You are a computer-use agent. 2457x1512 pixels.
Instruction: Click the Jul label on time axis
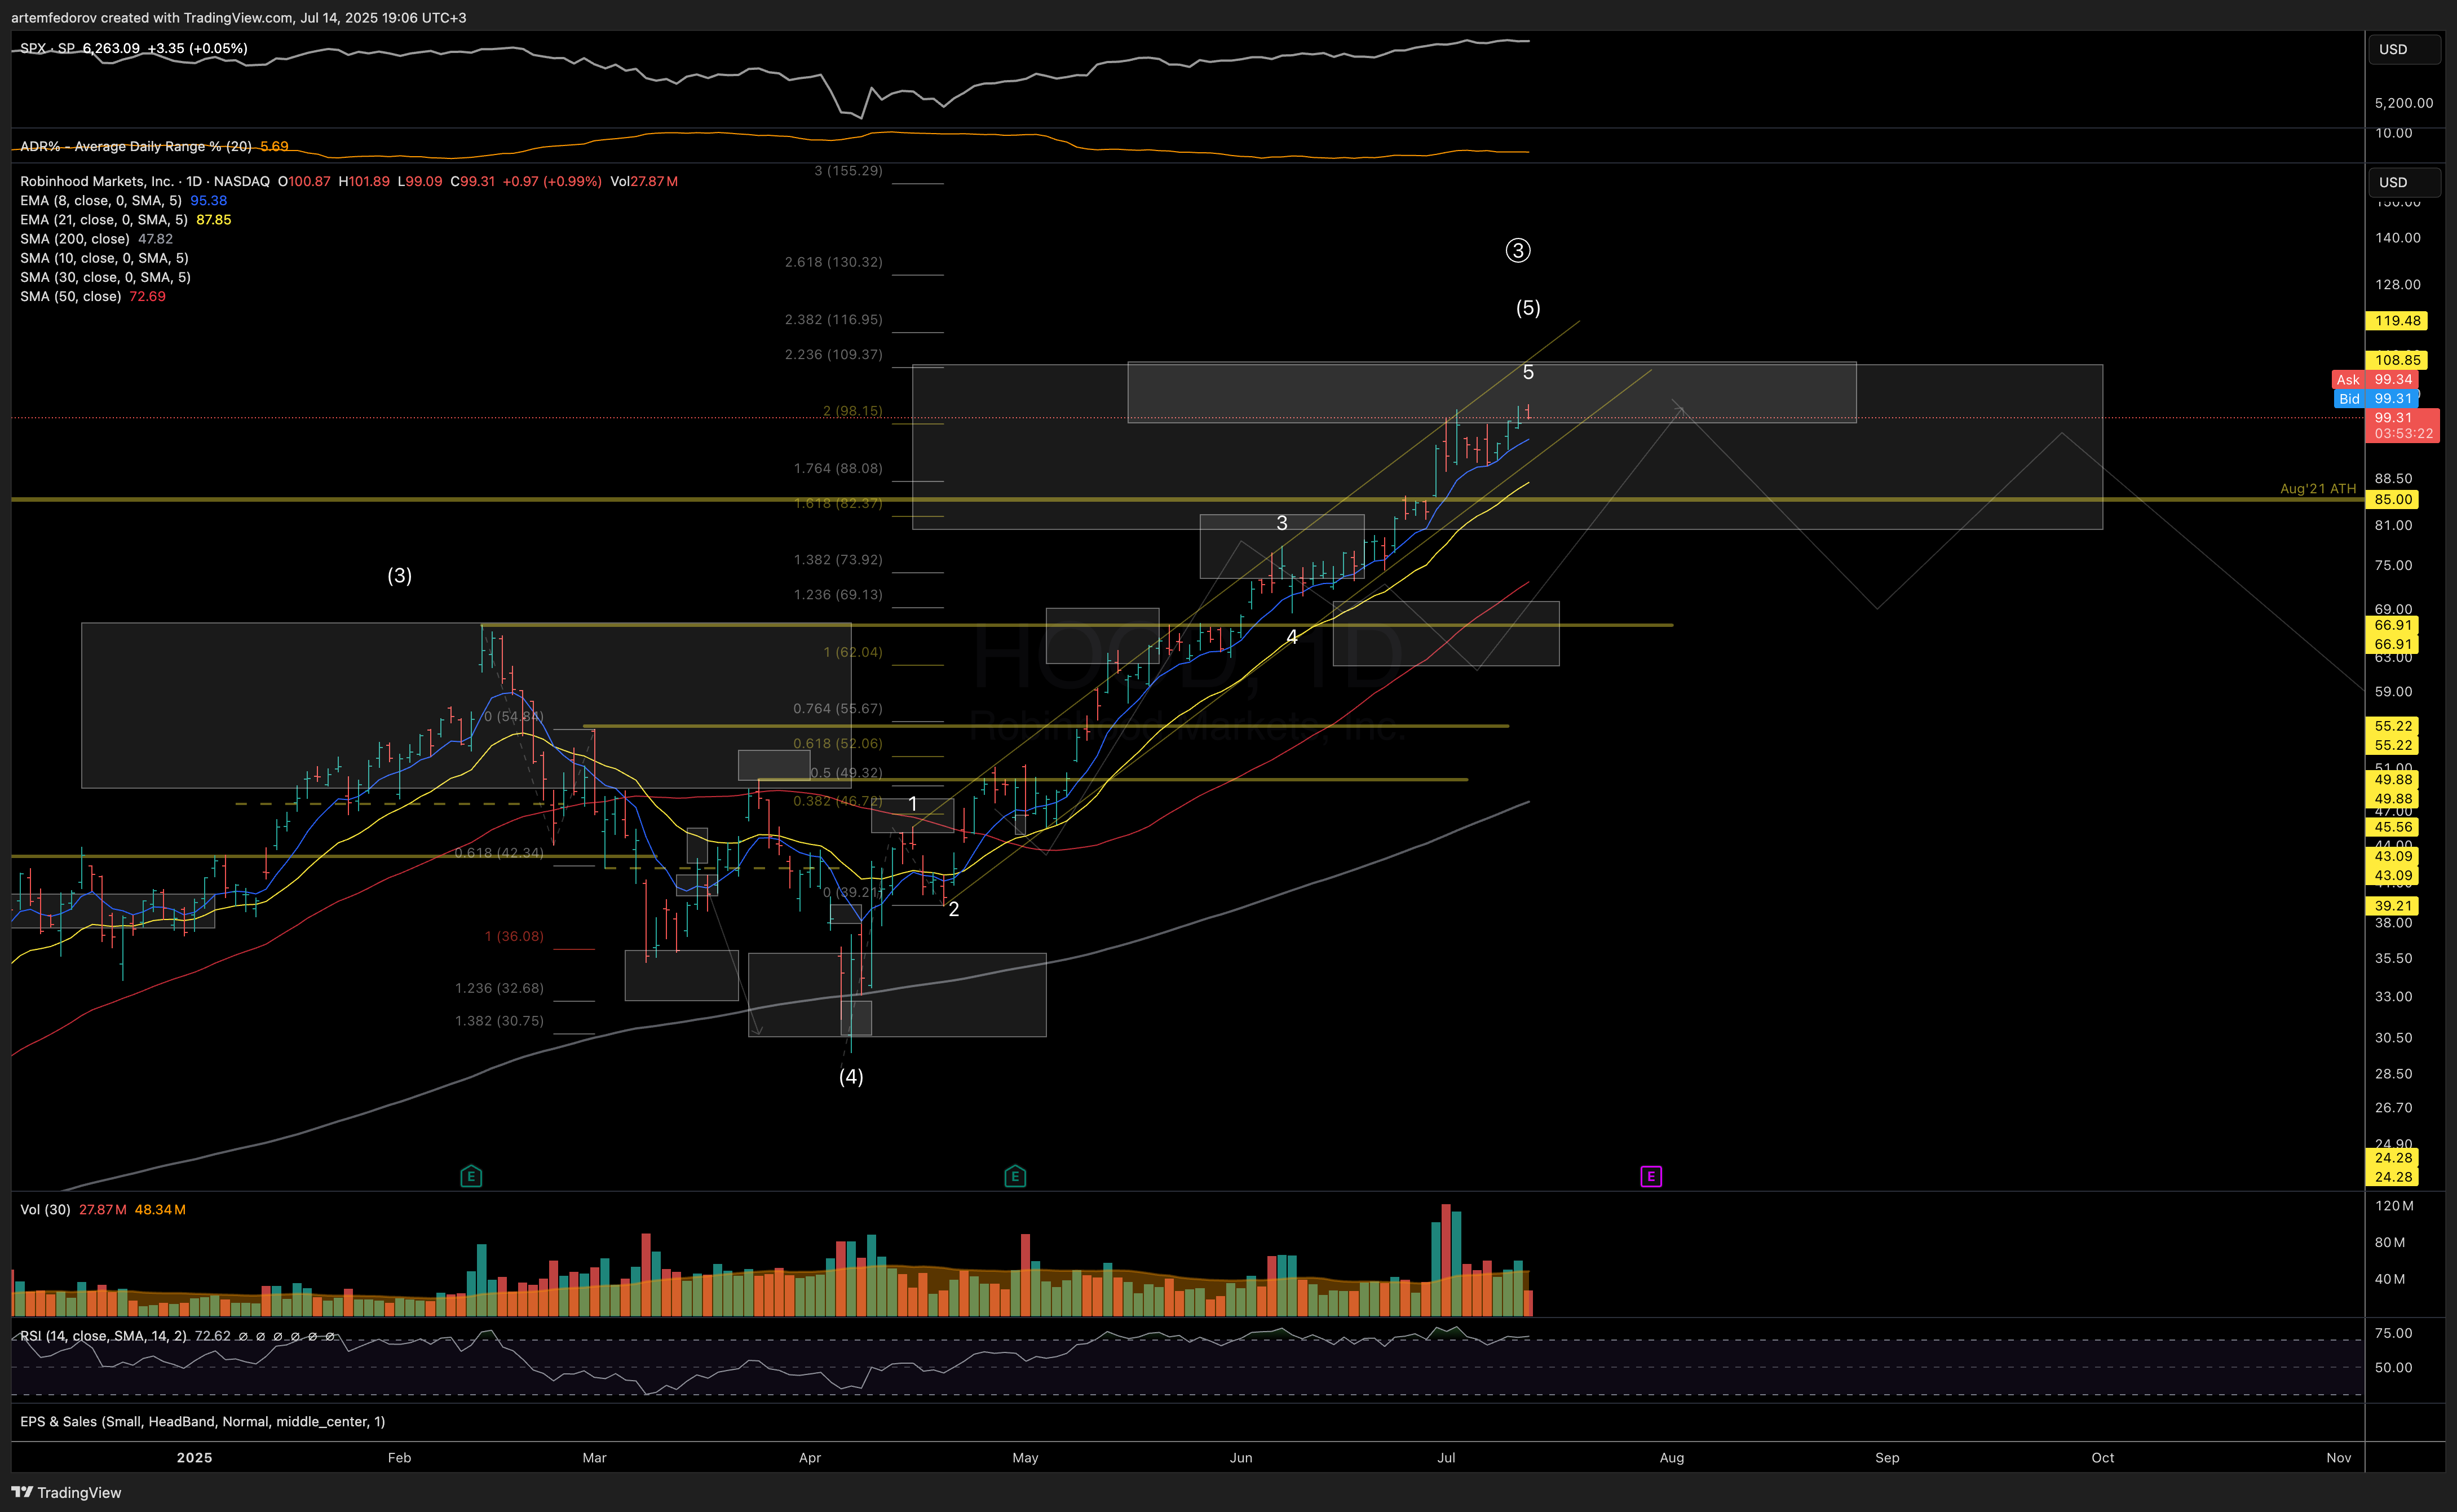pyautogui.click(x=1446, y=1457)
